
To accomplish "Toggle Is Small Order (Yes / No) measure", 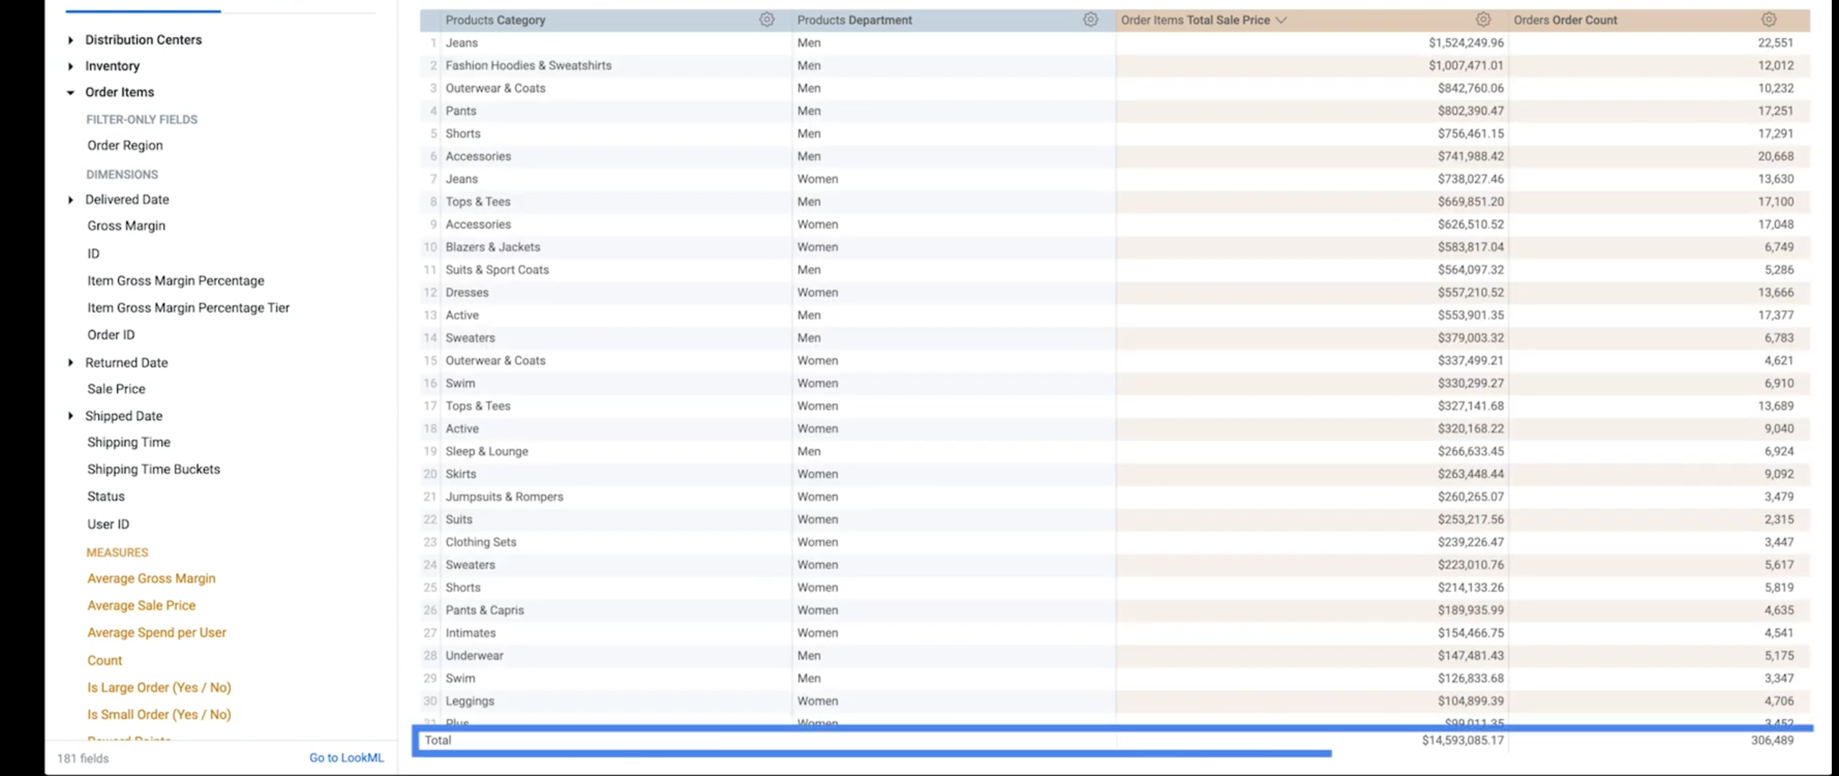I will pyautogui.click(x=158, y=714).
